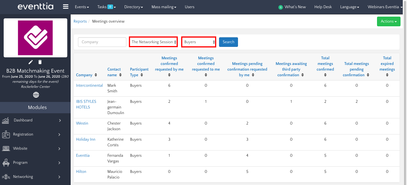This screenshot has width=407, height=185.
Task: Open The Networking Session dropdown
Action: pos(153,42)
